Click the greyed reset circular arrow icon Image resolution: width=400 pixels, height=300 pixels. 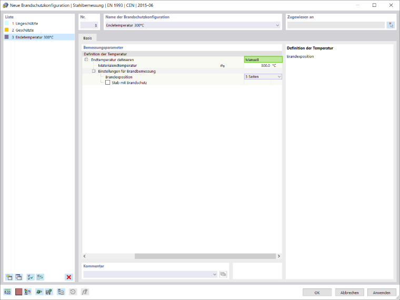(x=73, y=292)
